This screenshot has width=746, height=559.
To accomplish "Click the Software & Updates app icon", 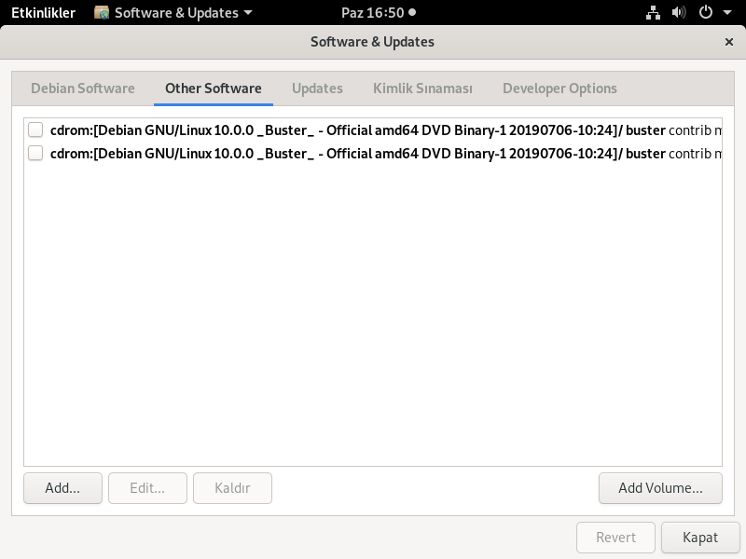I will tap(102, 13).
